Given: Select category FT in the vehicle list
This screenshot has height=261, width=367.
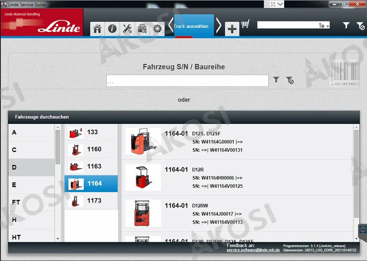Looking at the screenshot, I should coord(31,202).
